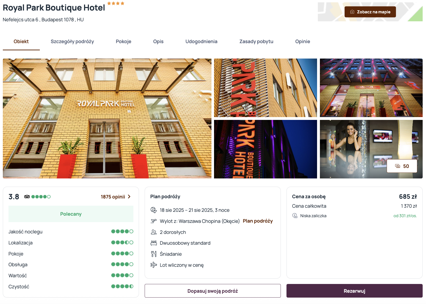The height and width of the screenshot is (304, 426).
Task: Click the airplane icon for Lot wliczony
Action: pos(154,265)
